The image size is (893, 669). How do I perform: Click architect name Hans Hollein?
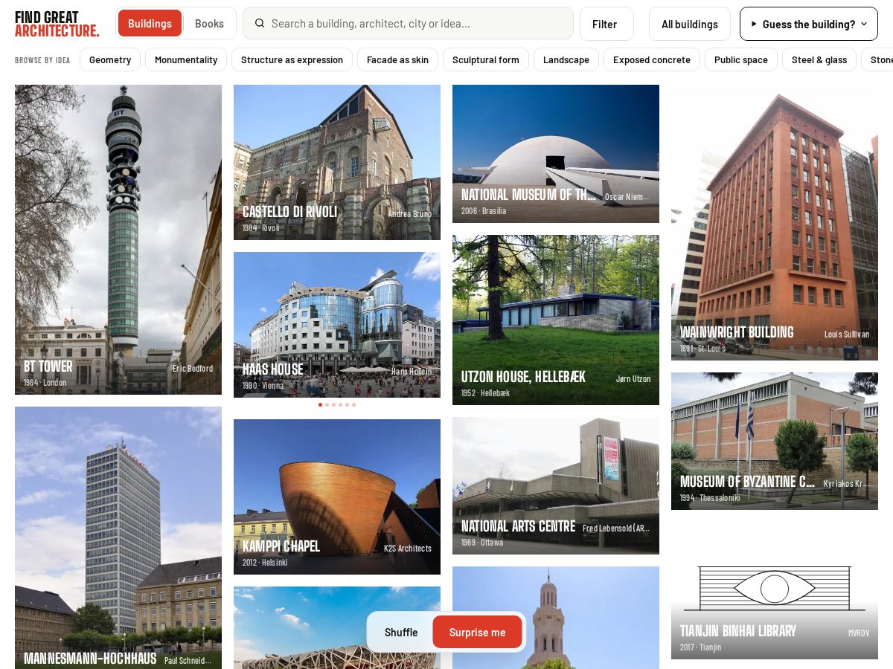pyautogui.click(x=412, y=372)
